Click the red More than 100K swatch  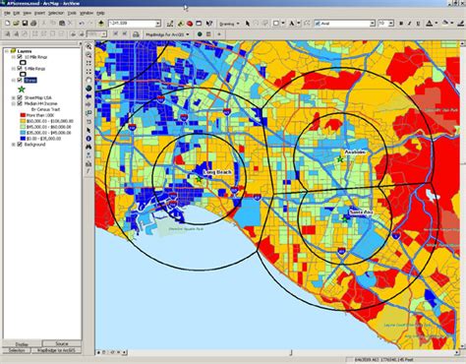tap(23, 115)
